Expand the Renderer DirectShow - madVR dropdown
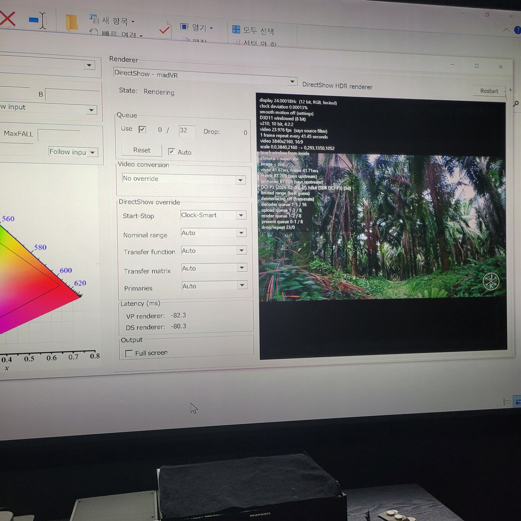The height and width of the screenshot is (521, 521). (292, 81)
